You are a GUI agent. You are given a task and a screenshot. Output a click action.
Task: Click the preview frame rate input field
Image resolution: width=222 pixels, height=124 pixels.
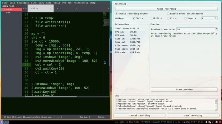coord(196,29)
